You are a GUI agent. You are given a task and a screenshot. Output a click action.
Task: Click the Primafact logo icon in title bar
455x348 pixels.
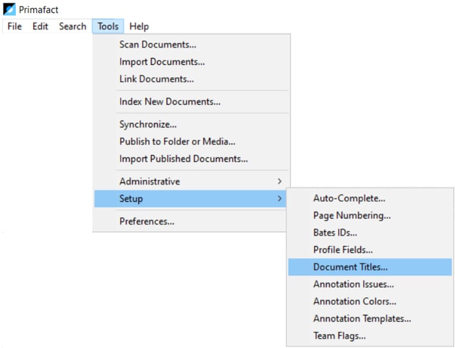point(9,9)
